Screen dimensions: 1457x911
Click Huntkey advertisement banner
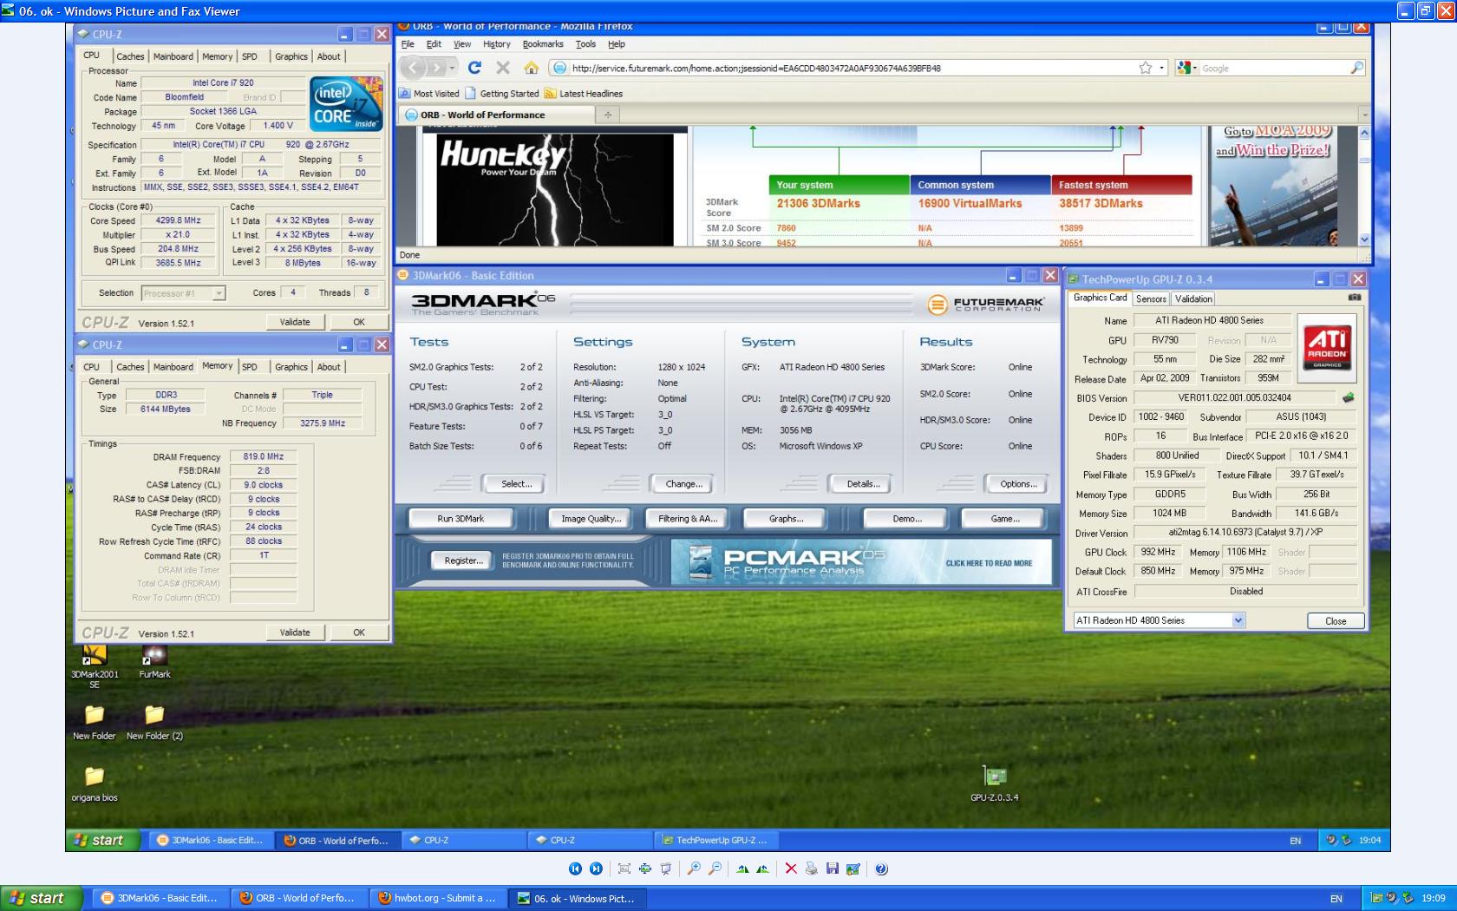[x=555, y=188]
